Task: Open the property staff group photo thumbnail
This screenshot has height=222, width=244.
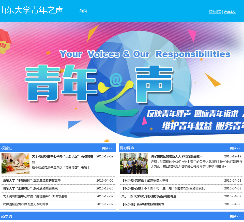Action: click(134, 164)
